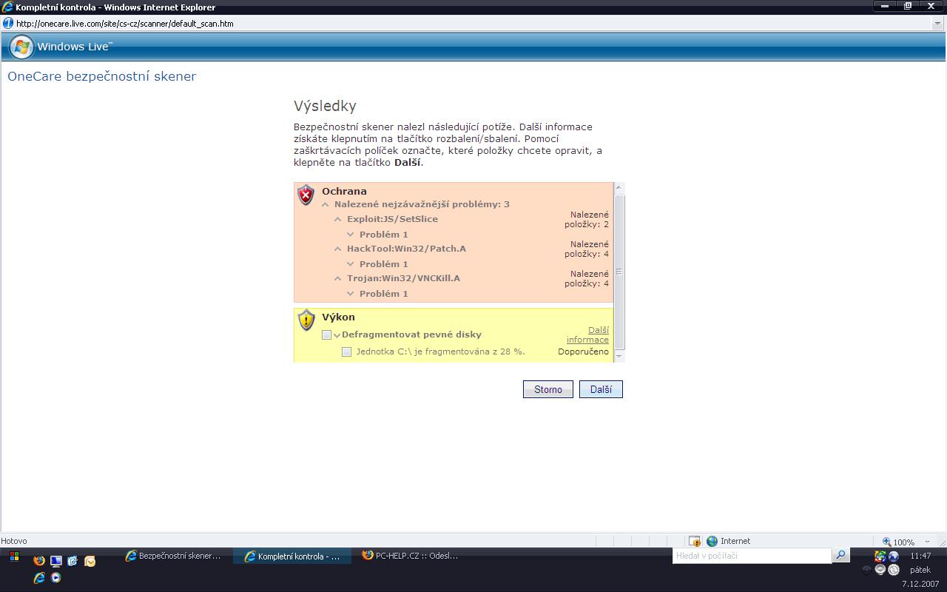Click the Storno button
This screenshot has width=947, height=592.
548,389
